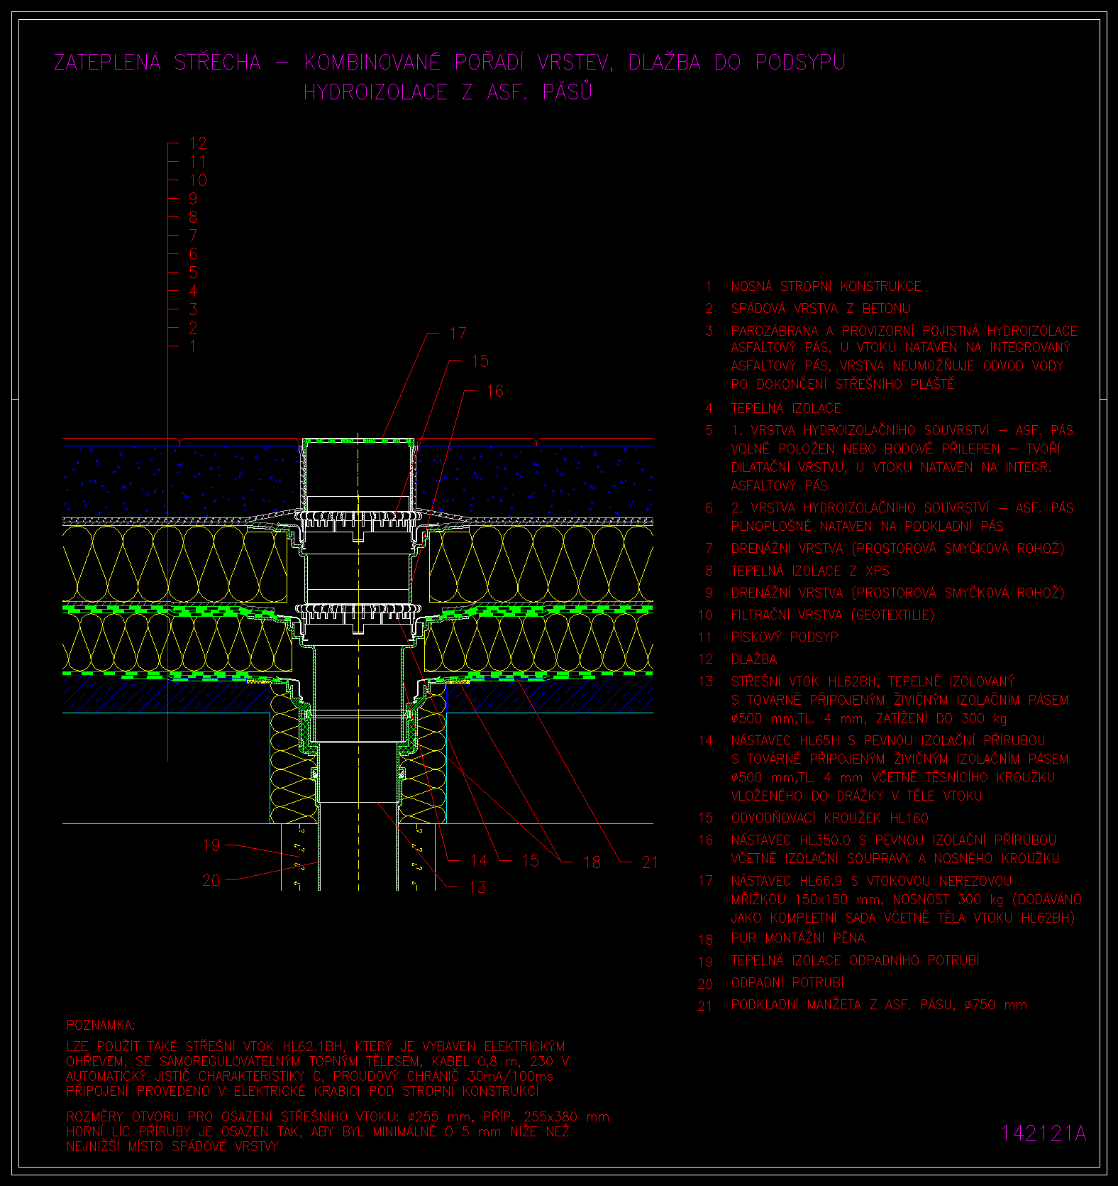Click legend text 'PUR MONTÁŽNÍ PĚNA'

click(798, 938)
